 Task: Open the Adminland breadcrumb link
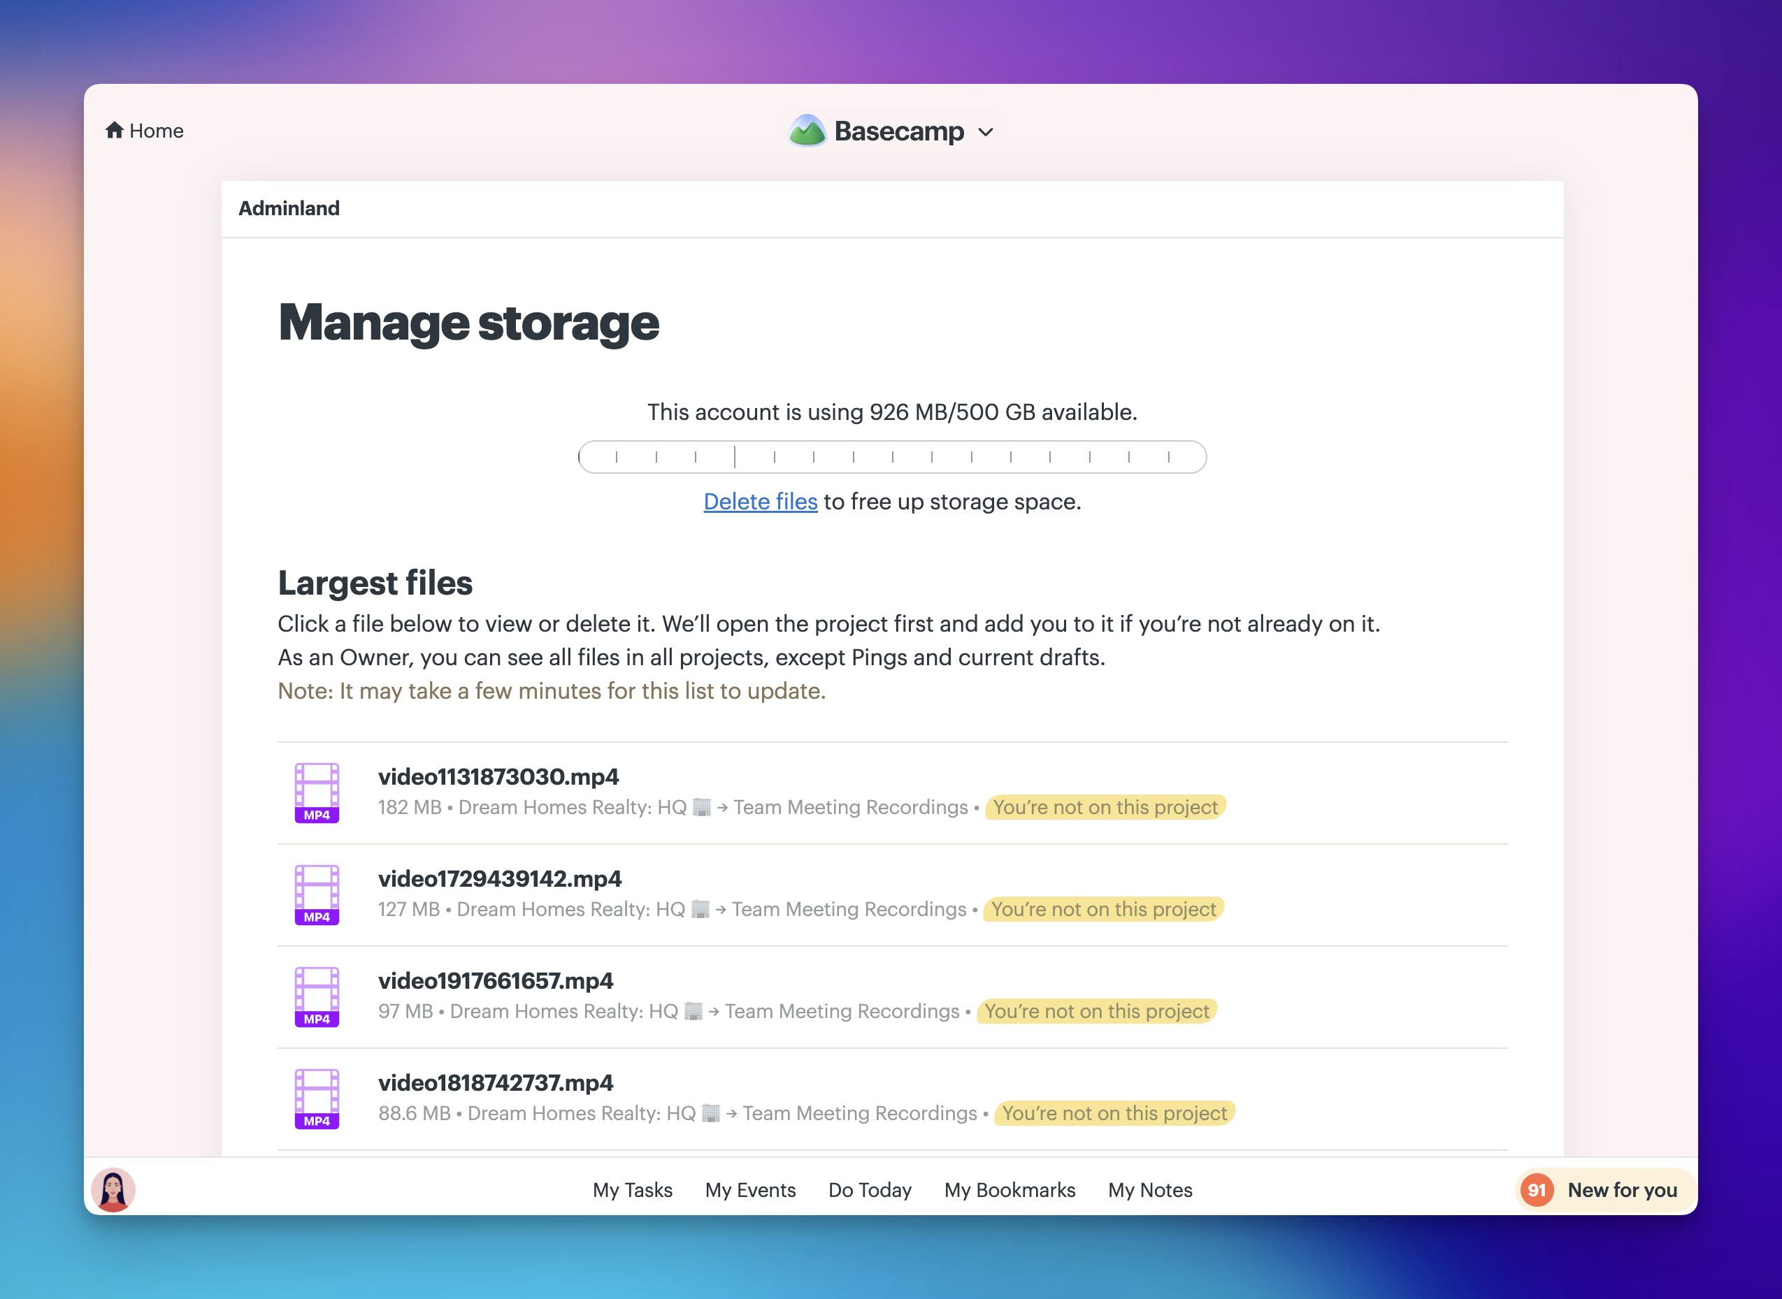click(289, 208)
